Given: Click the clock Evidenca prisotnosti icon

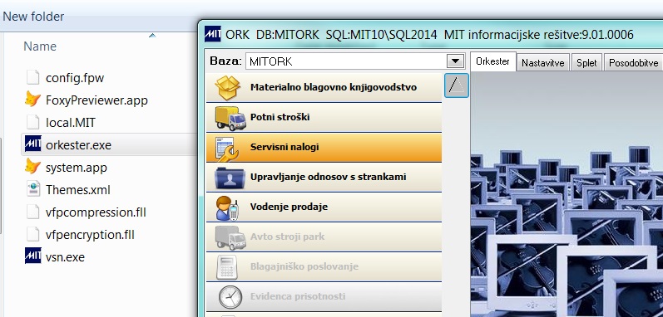Looking at the screenshot, I should pyautogui.click(x=230, y=297).
